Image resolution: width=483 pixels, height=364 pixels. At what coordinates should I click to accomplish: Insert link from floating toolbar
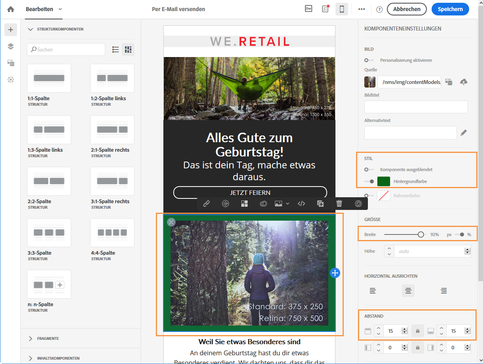(206, 204)
